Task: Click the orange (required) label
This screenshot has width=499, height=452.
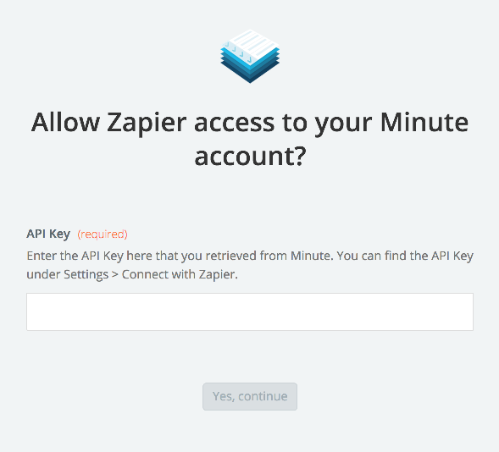Action: pos(103,234)
